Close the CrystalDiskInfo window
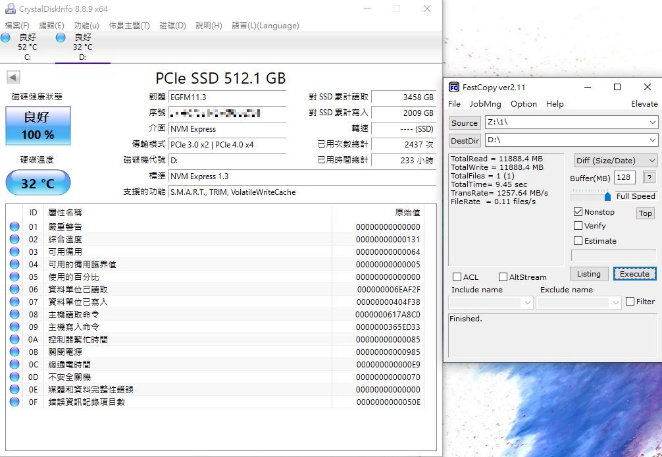The width and height of the screenshot is (662, 457). point(427,9)
